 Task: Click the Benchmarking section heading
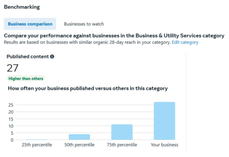(22, 7)
